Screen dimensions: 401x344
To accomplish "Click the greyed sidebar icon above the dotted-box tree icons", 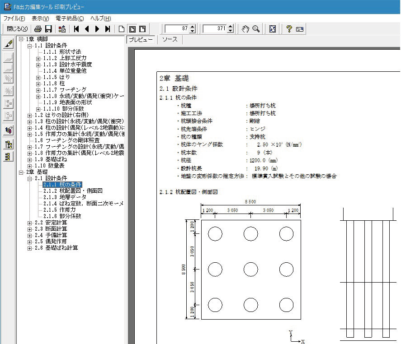I will click(9, 91).
